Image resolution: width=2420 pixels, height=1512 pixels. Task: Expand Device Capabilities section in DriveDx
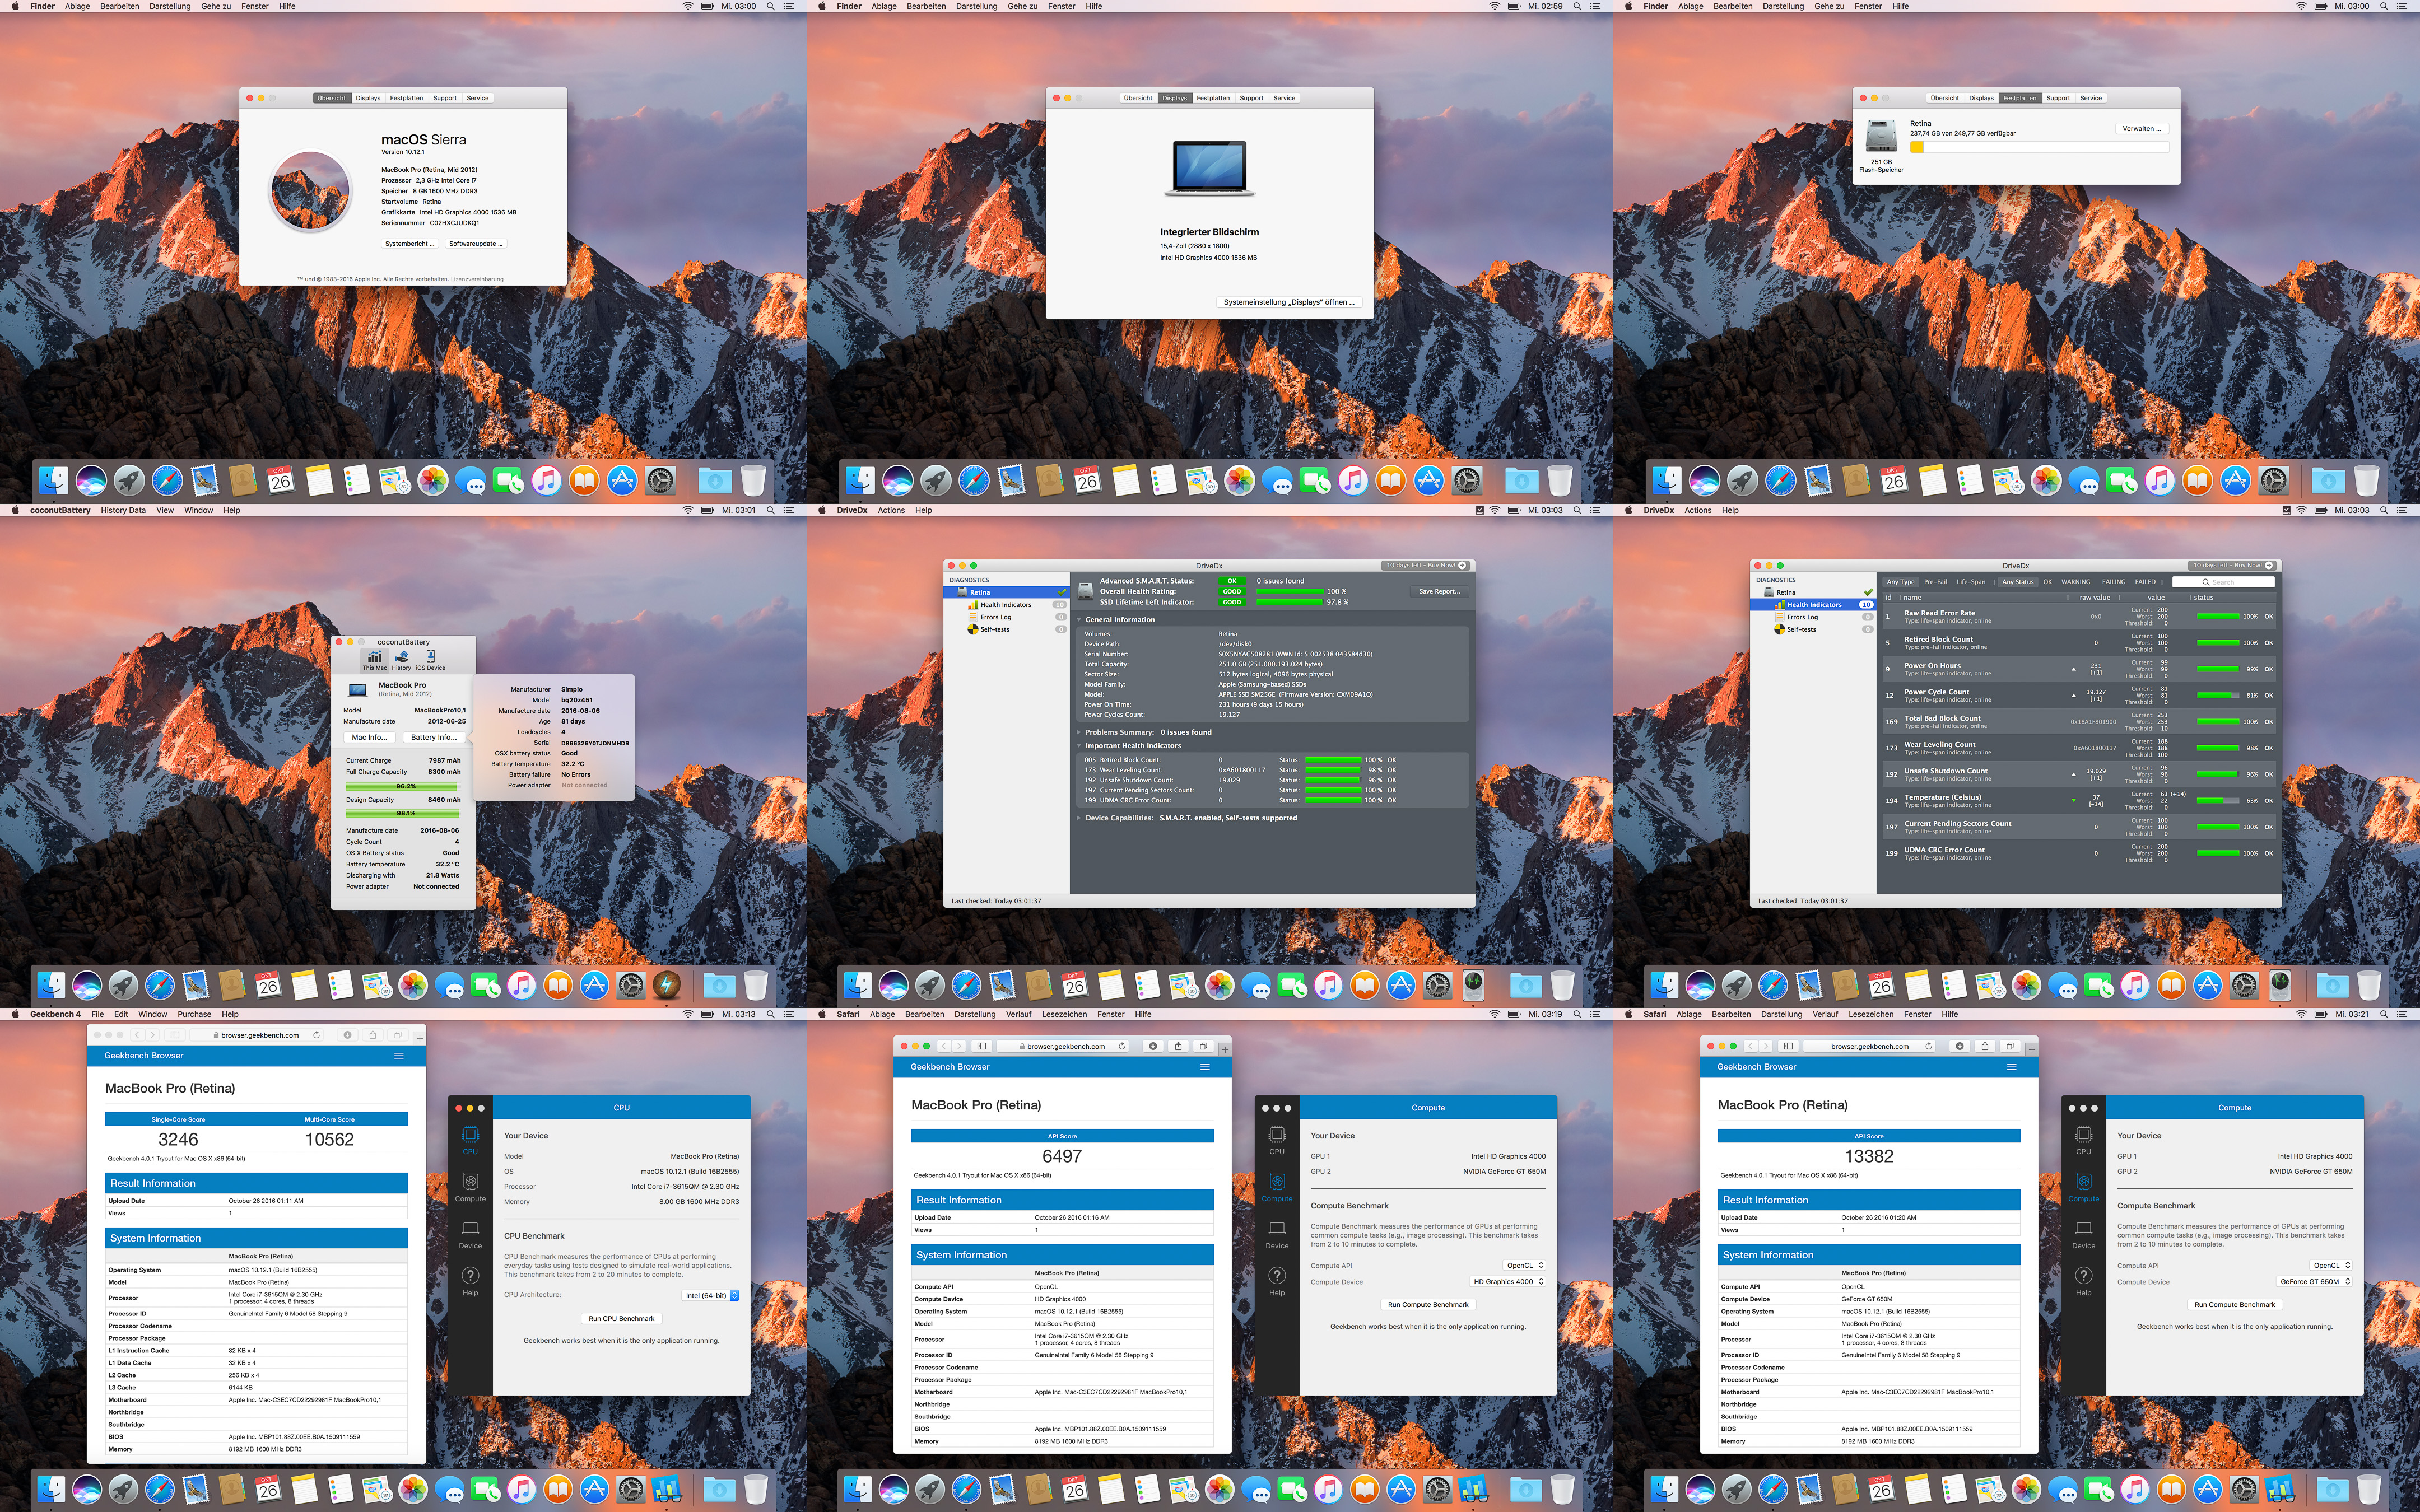1079,818
